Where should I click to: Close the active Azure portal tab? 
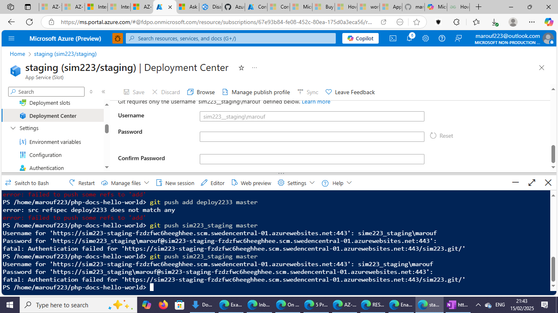[x=170, y=7]
